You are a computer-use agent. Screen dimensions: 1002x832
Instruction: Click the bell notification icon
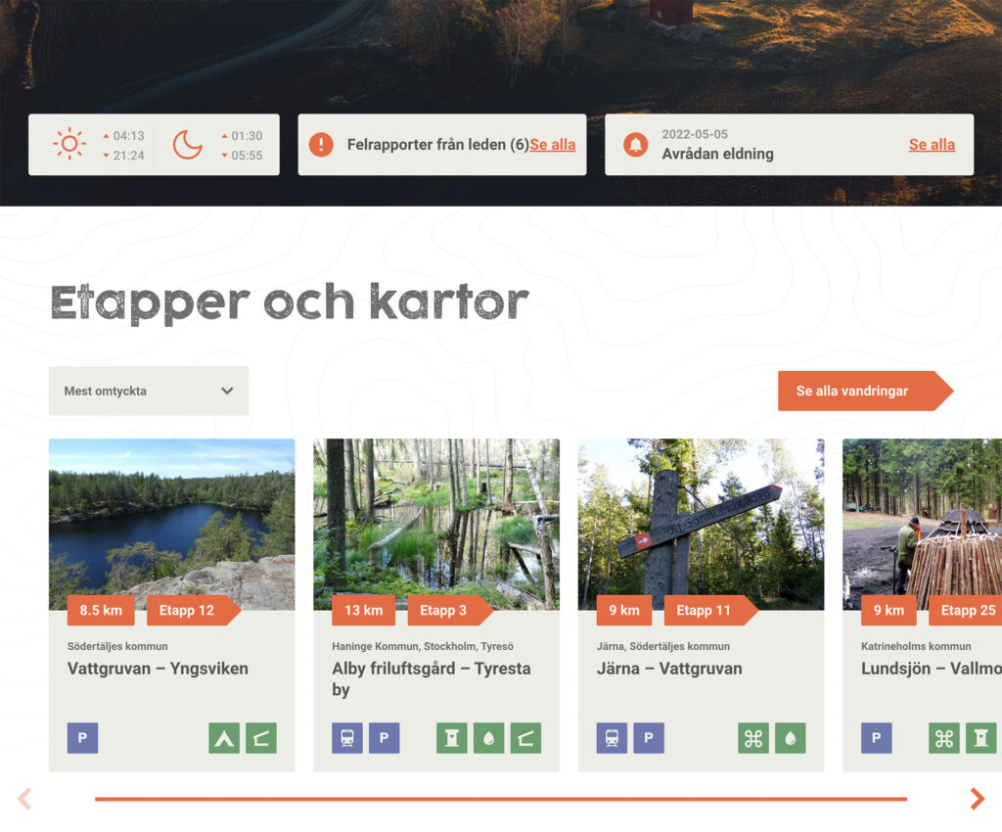636,145
